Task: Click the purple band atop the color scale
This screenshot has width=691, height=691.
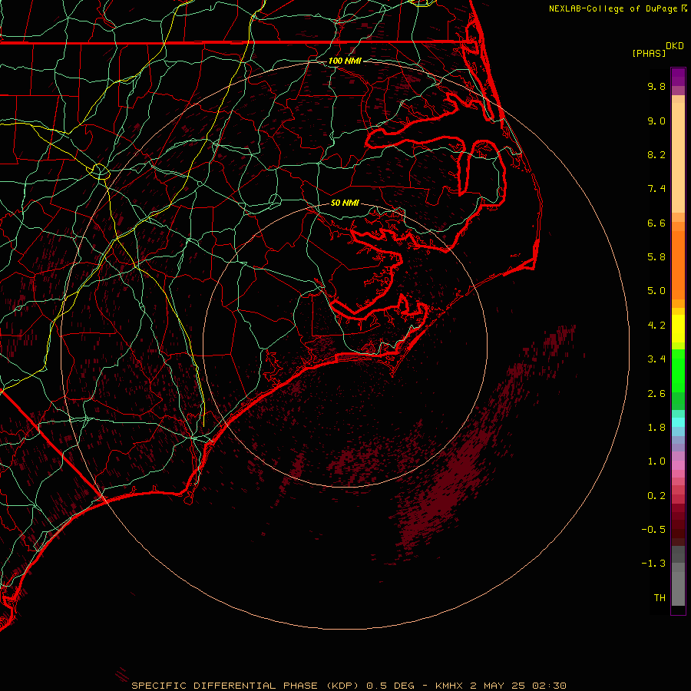Action: (x=678, y=77)
